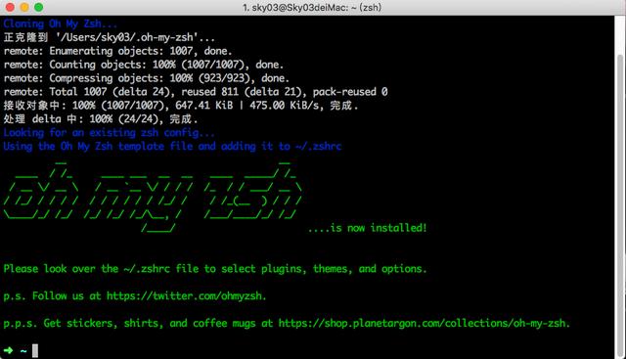Click the 'Looking for an existing zsh config...' line

click(x=109, y=133)
